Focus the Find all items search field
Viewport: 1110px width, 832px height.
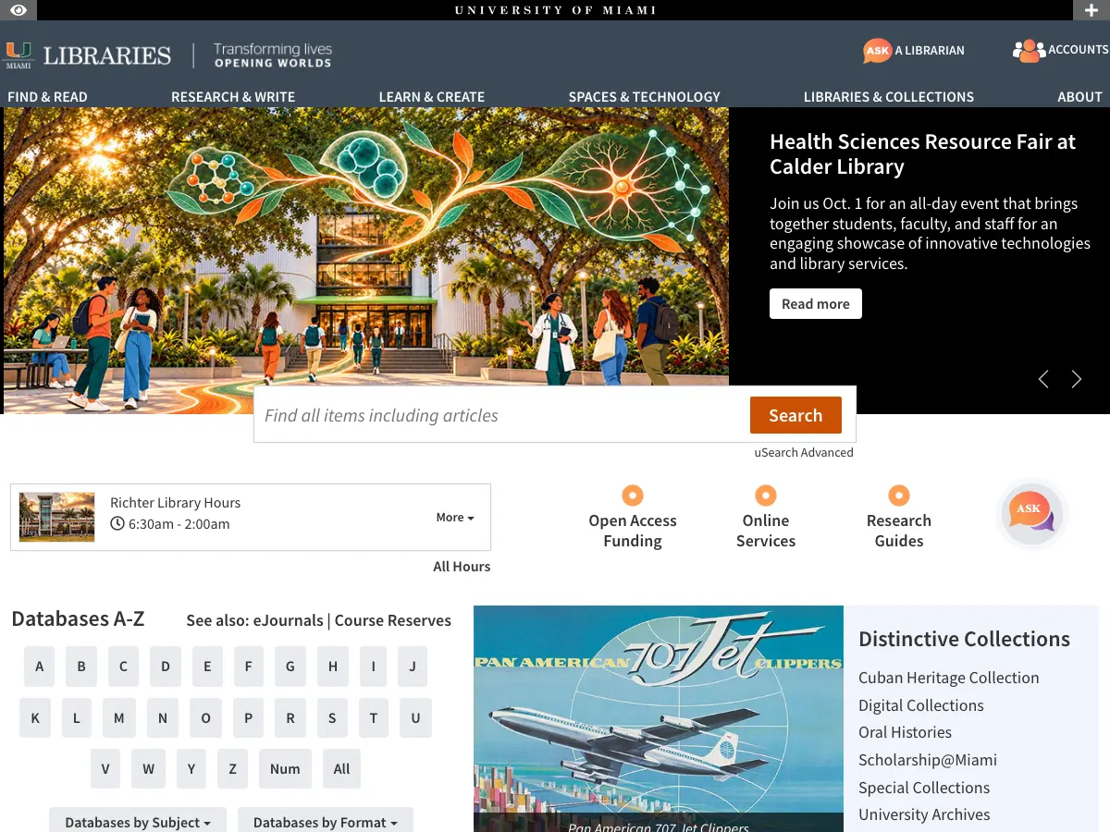coord(502,415)
